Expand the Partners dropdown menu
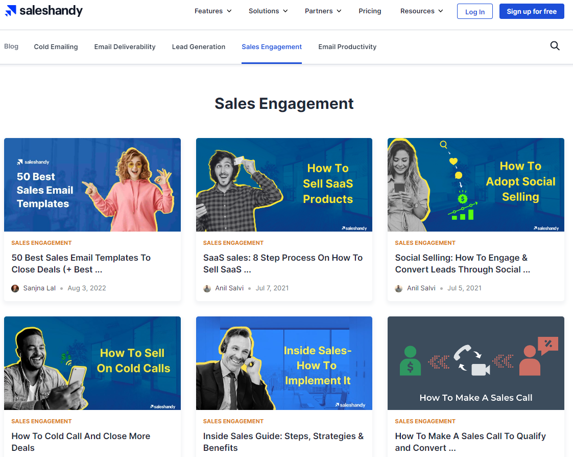 (x=323, y=11)
